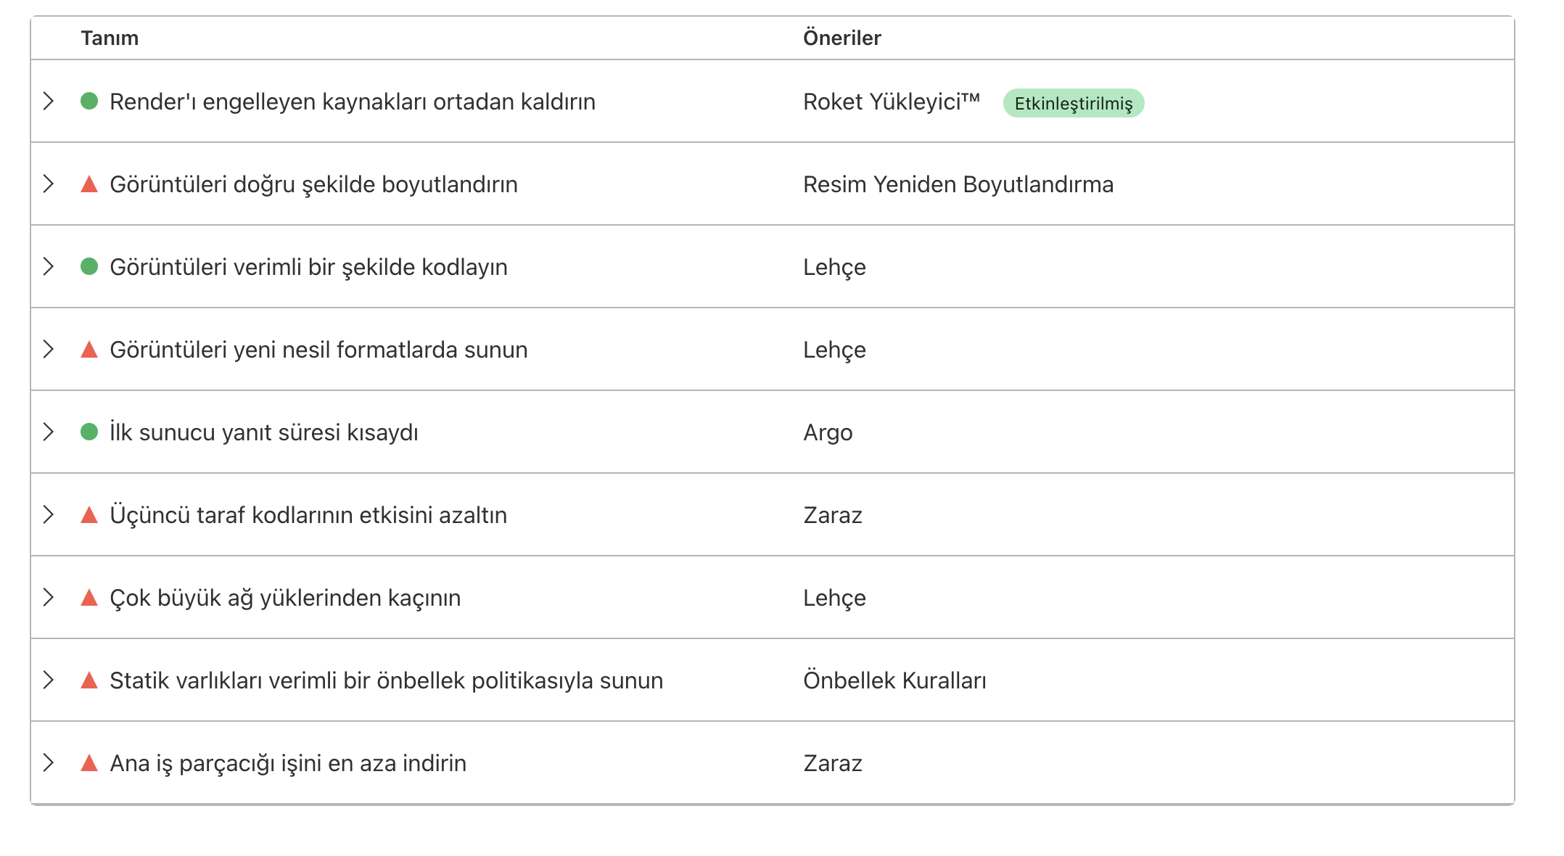Click green dot for first server response row

pos(89,432)
